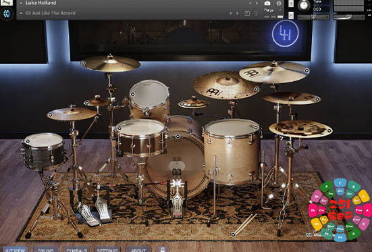Click the blue LH logo badge
The width and height of the screenshot is (372, 252).
[x=286, y=34]
